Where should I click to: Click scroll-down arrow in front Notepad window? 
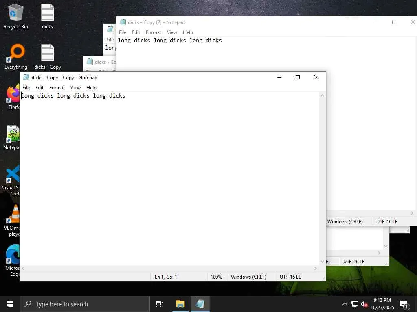[323, 262]
